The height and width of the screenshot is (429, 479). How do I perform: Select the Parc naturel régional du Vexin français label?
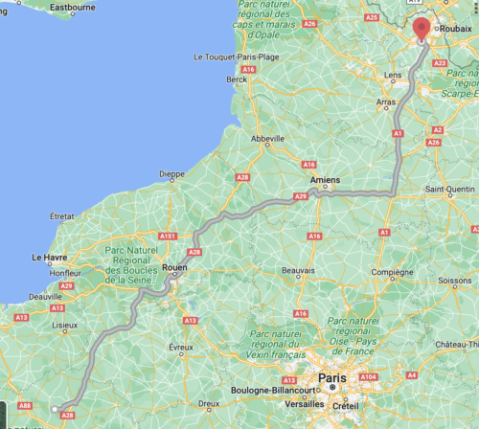coord(276,345)
